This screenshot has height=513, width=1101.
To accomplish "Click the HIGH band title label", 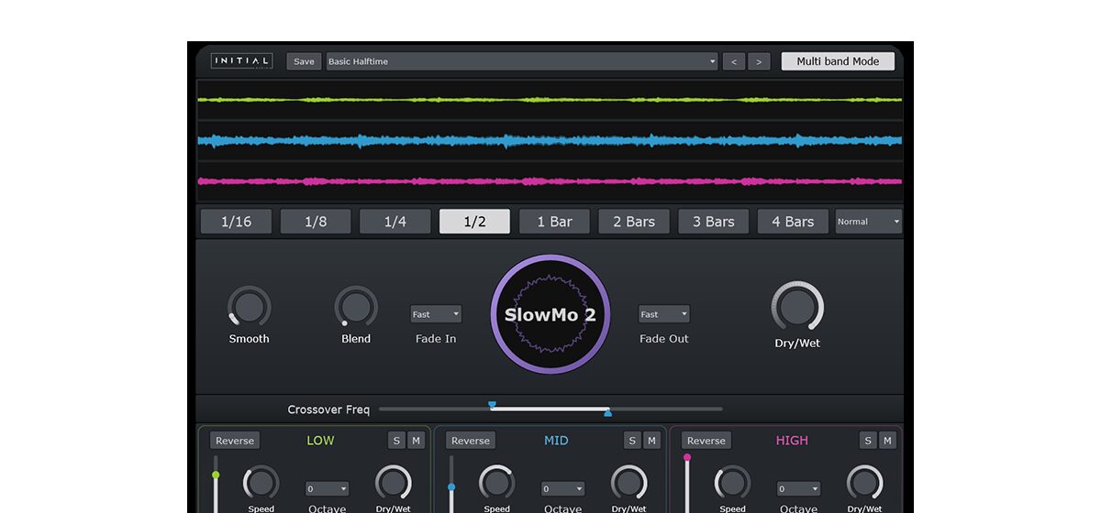I will [x=792, y=441].
